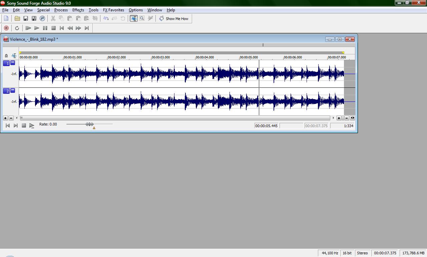Click Play in data window transport
427x257 pixels.
32,125
